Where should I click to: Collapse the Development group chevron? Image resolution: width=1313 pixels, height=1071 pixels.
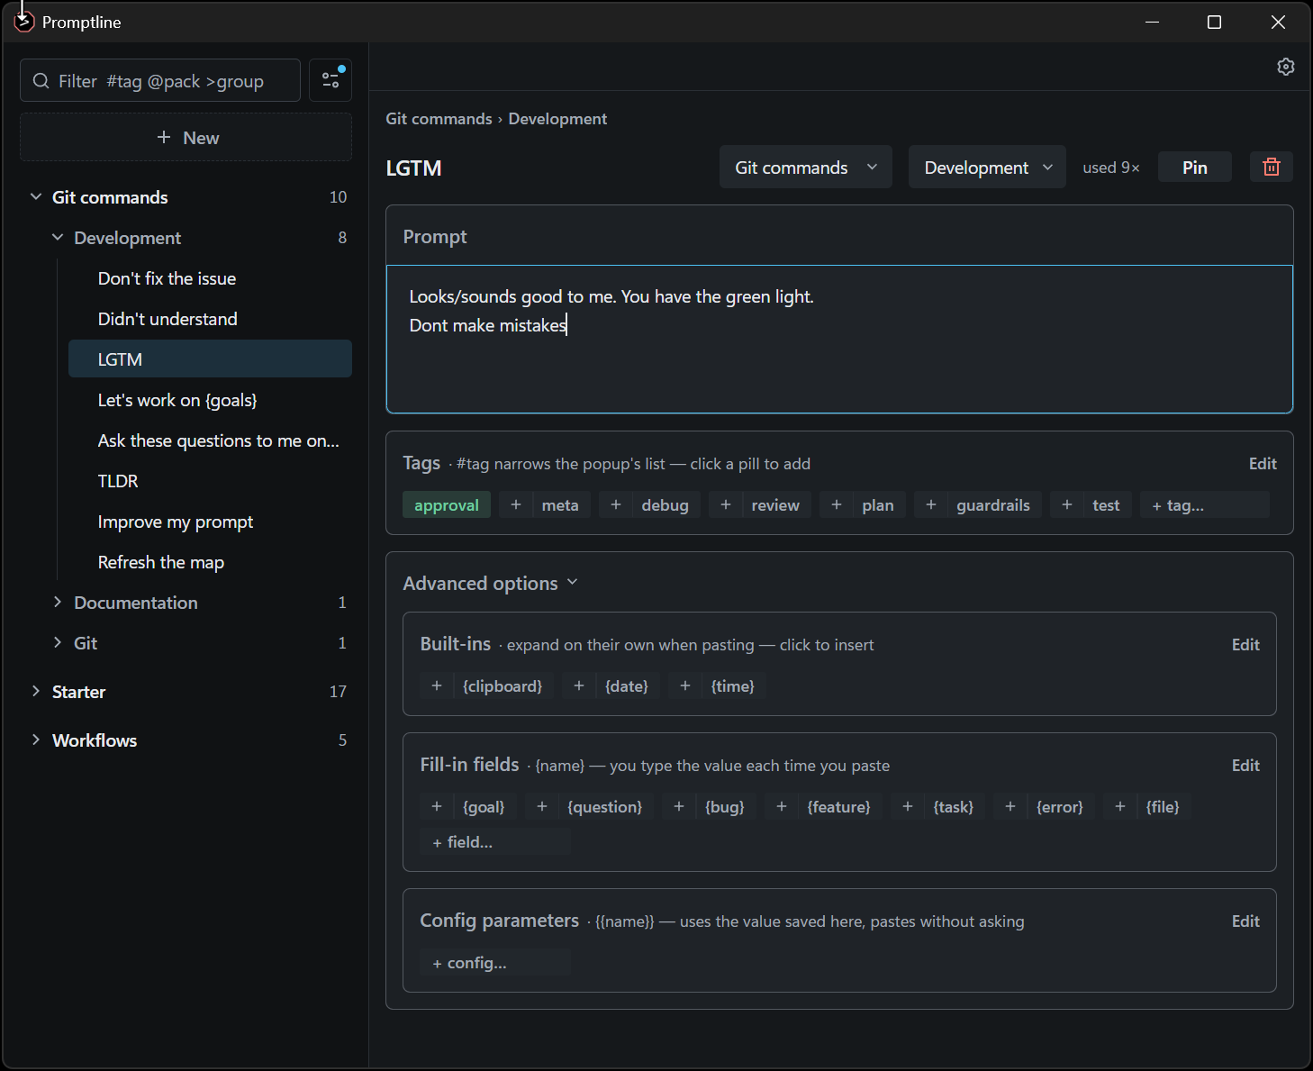pyautogui.click(x=58, y=237)
